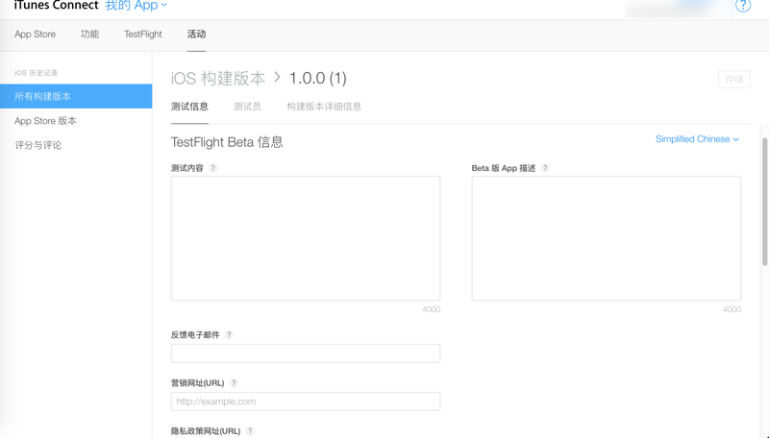Click the help icon next to Beta 版 App 描述

pos(545,168)
